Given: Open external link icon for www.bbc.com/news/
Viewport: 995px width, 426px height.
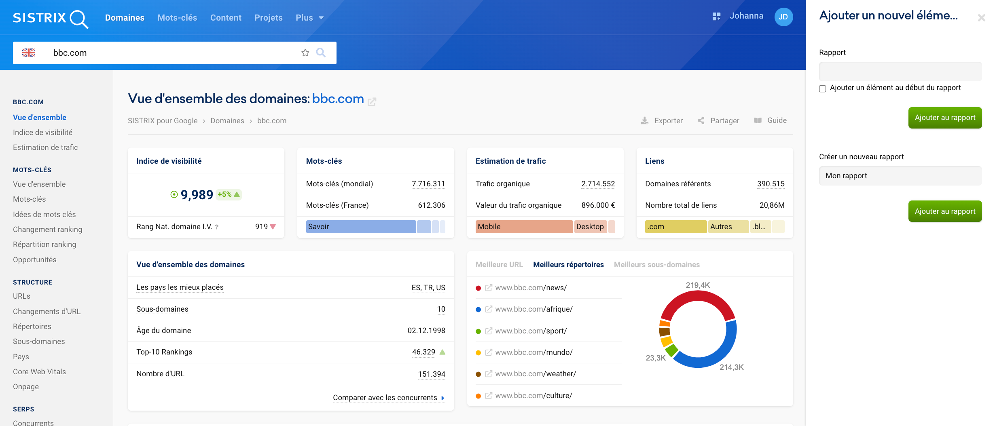Looking at the screenshot, I should tap(489, 288).
